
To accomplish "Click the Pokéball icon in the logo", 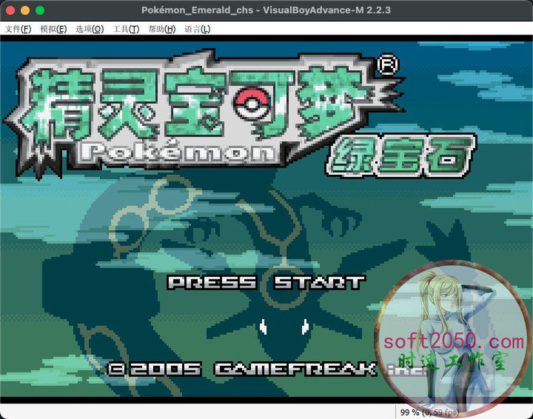I will [252, 105].
